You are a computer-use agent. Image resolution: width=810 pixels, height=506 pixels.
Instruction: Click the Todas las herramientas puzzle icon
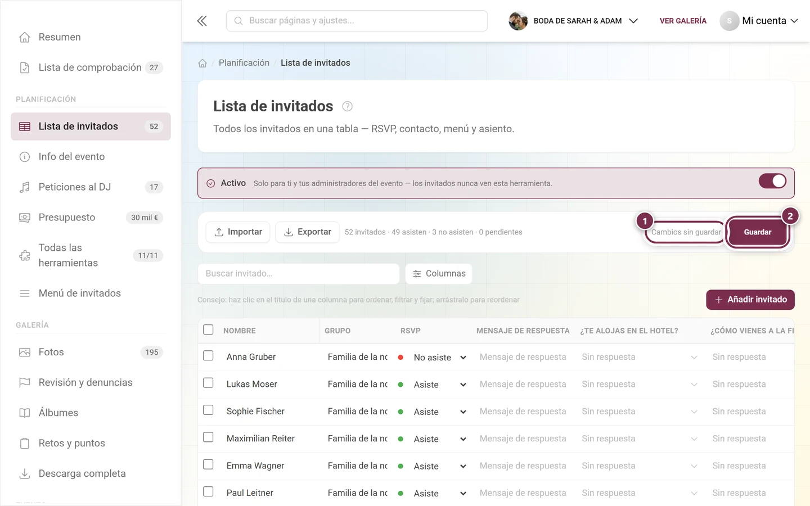(x=25, y=255)
